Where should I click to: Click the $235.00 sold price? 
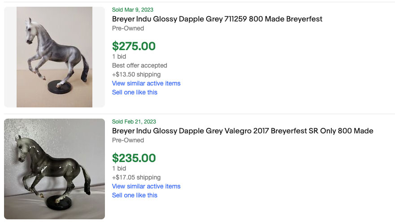(134, 158)
